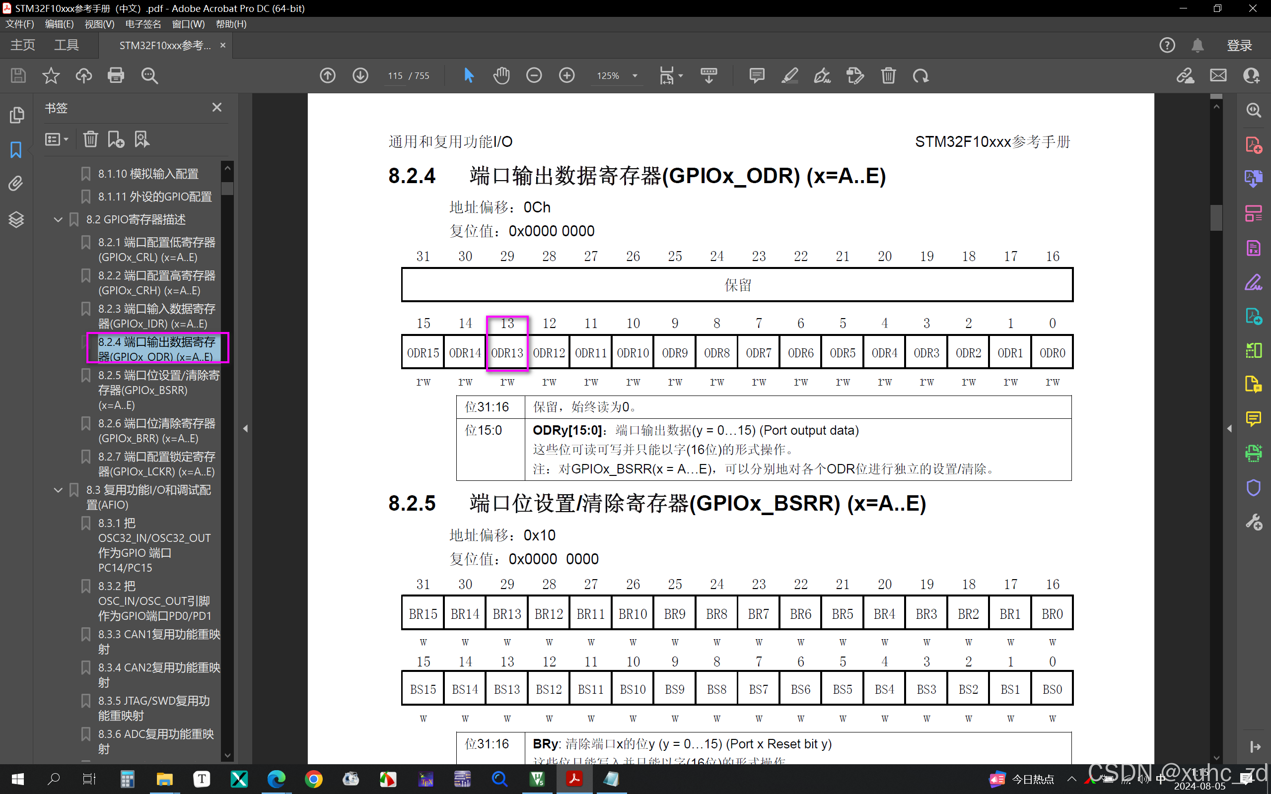The image size is (1271, 794).
Task: Click the scrolling mode keyboard icon
Action: pyautogui.click(x=709, y=75)
